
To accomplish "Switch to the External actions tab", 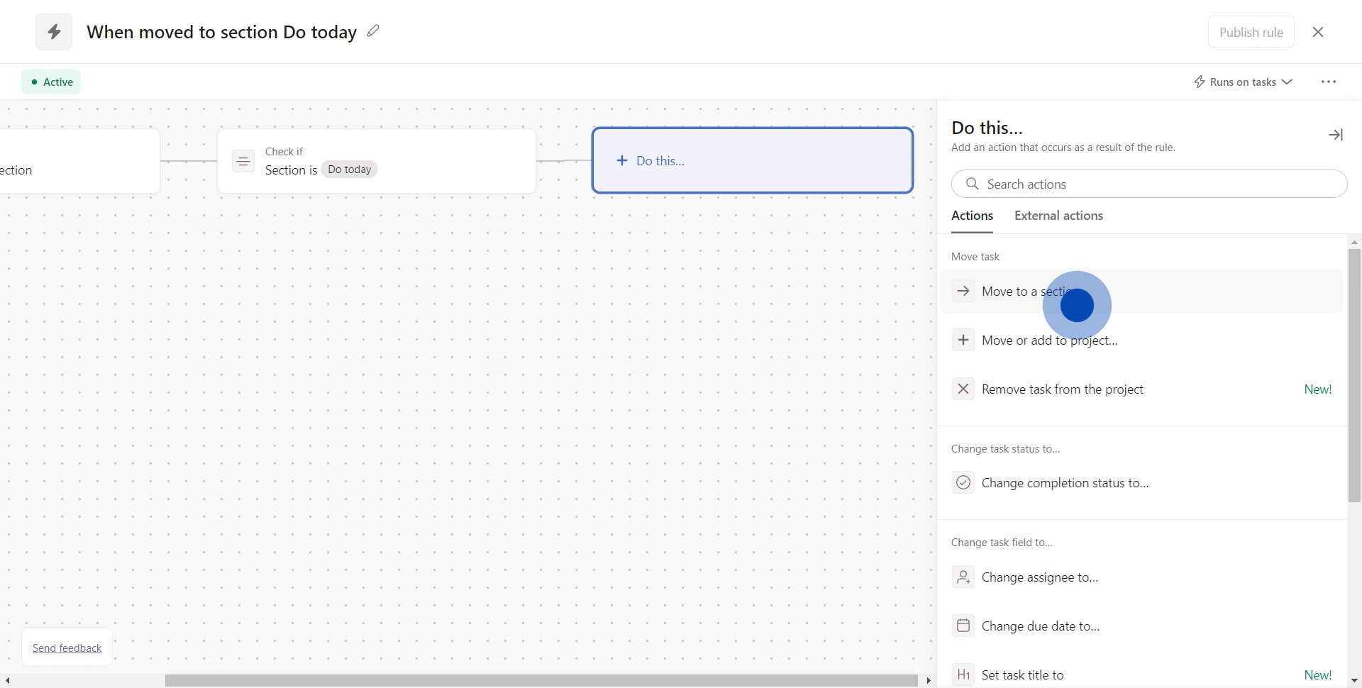I will pyautogui.click(x=1058, y=216).
